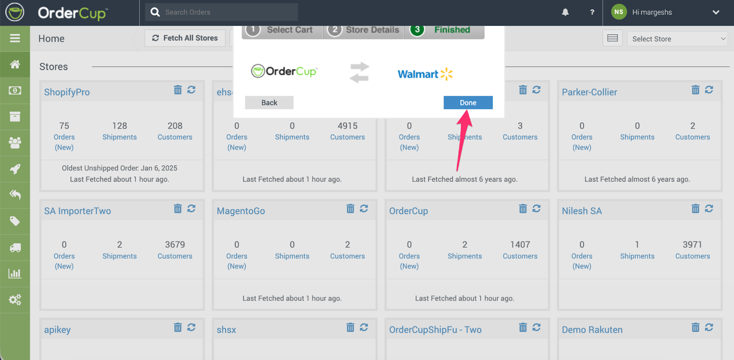734x360 pixels.
Task: Open the ShopifyPro store link
Action: [67, 92]
